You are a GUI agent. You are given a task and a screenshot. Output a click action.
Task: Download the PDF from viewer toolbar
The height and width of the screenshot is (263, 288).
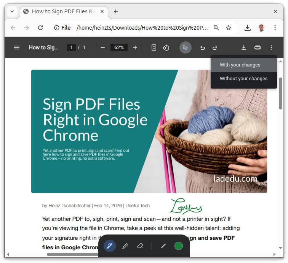coord(244,48)
